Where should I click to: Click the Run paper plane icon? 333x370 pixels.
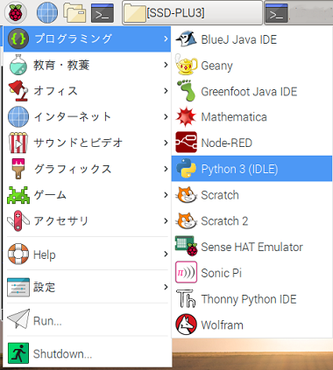click(18, 319)
